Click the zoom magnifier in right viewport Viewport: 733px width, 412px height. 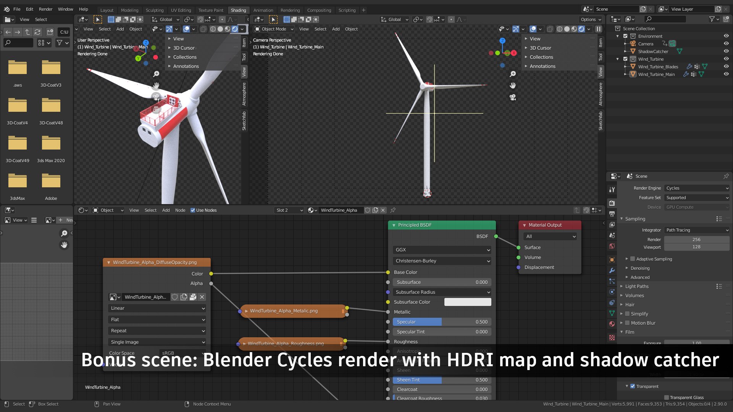[513, 74]
